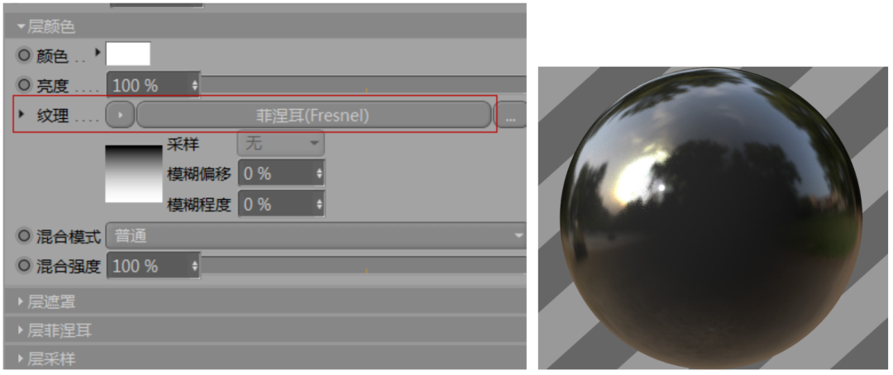This screenshot has width=893, height=375.
Task: Click the 菲涅耳(Fresnel) texture button
Action: [313, 116]
